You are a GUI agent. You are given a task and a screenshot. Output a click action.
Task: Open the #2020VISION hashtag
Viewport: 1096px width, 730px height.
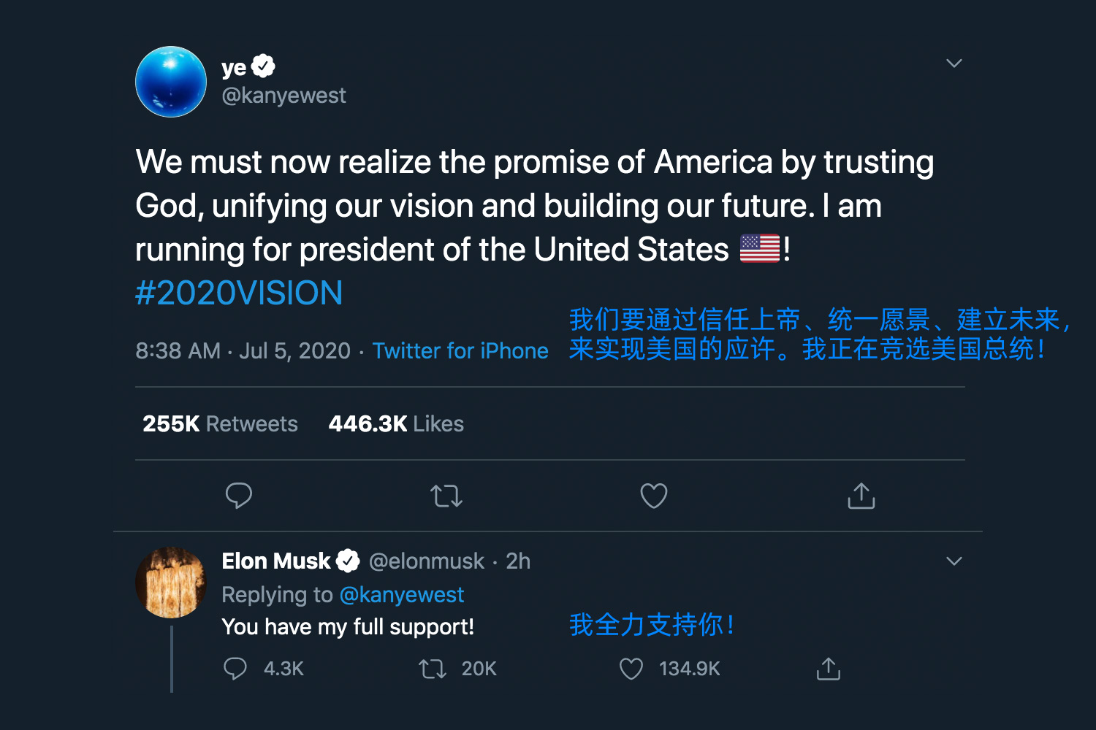(x=239, y=293)
